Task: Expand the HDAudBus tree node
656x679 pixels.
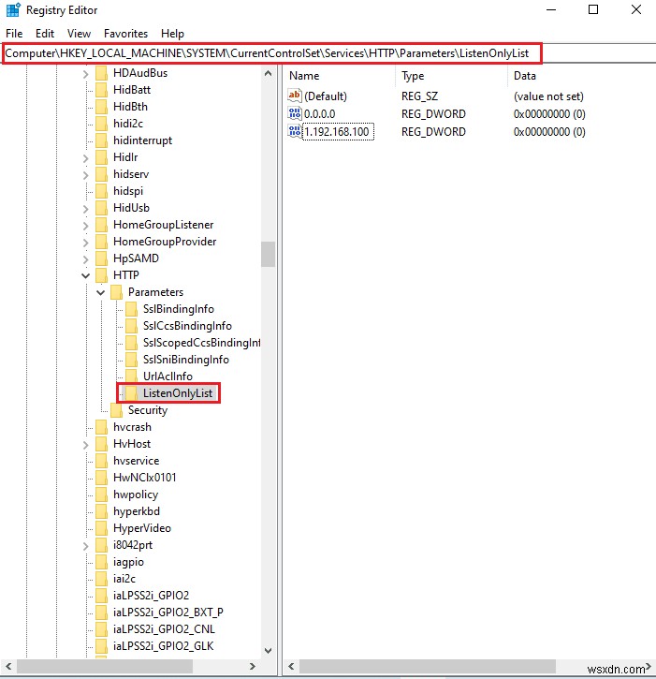Action: [86, 75]
